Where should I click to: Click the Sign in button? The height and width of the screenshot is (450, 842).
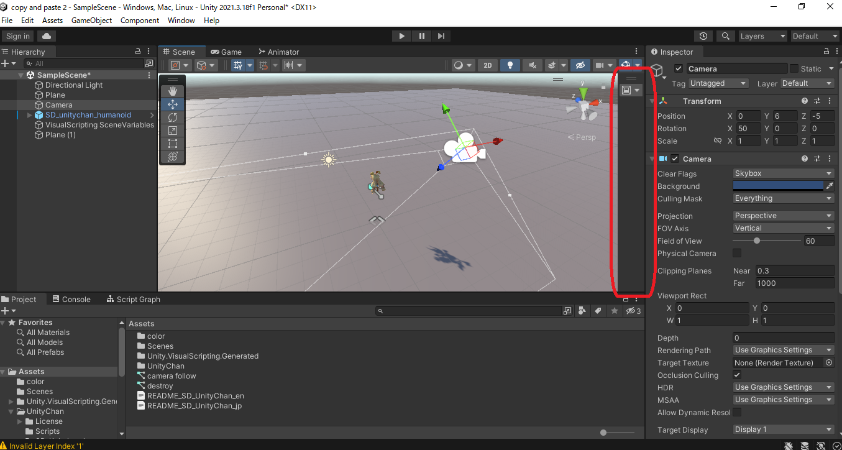point(17,35)
